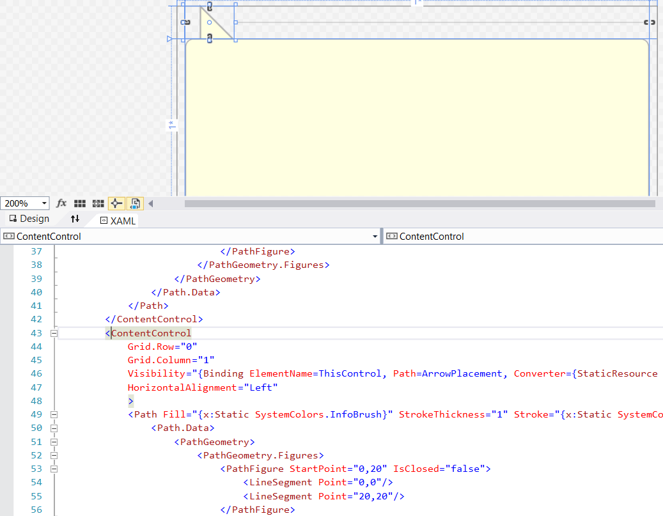The height and width of the screenshot is (516, 663).
Task: Switch to the Design tab
Action: tap(29, 219)
